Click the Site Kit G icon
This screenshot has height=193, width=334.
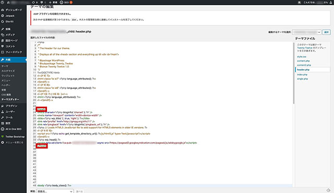tap(3, 21)
